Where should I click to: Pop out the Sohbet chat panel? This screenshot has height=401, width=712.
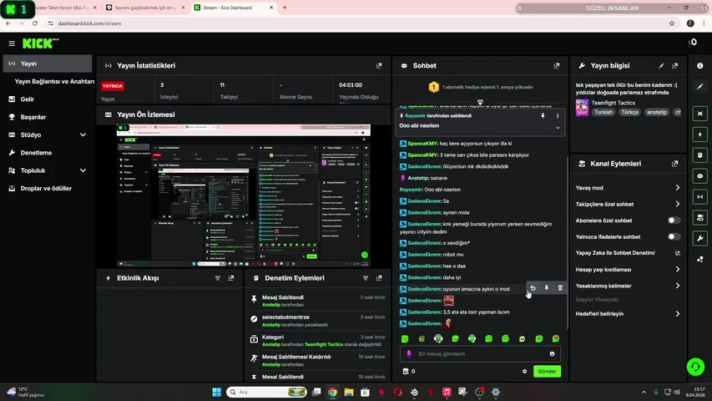click(556, 66)
